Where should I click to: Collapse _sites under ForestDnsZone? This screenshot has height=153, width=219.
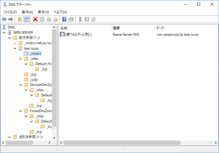[26, 116]
